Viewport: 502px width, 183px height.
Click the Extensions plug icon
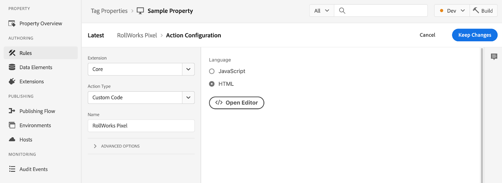coord(12,82)
